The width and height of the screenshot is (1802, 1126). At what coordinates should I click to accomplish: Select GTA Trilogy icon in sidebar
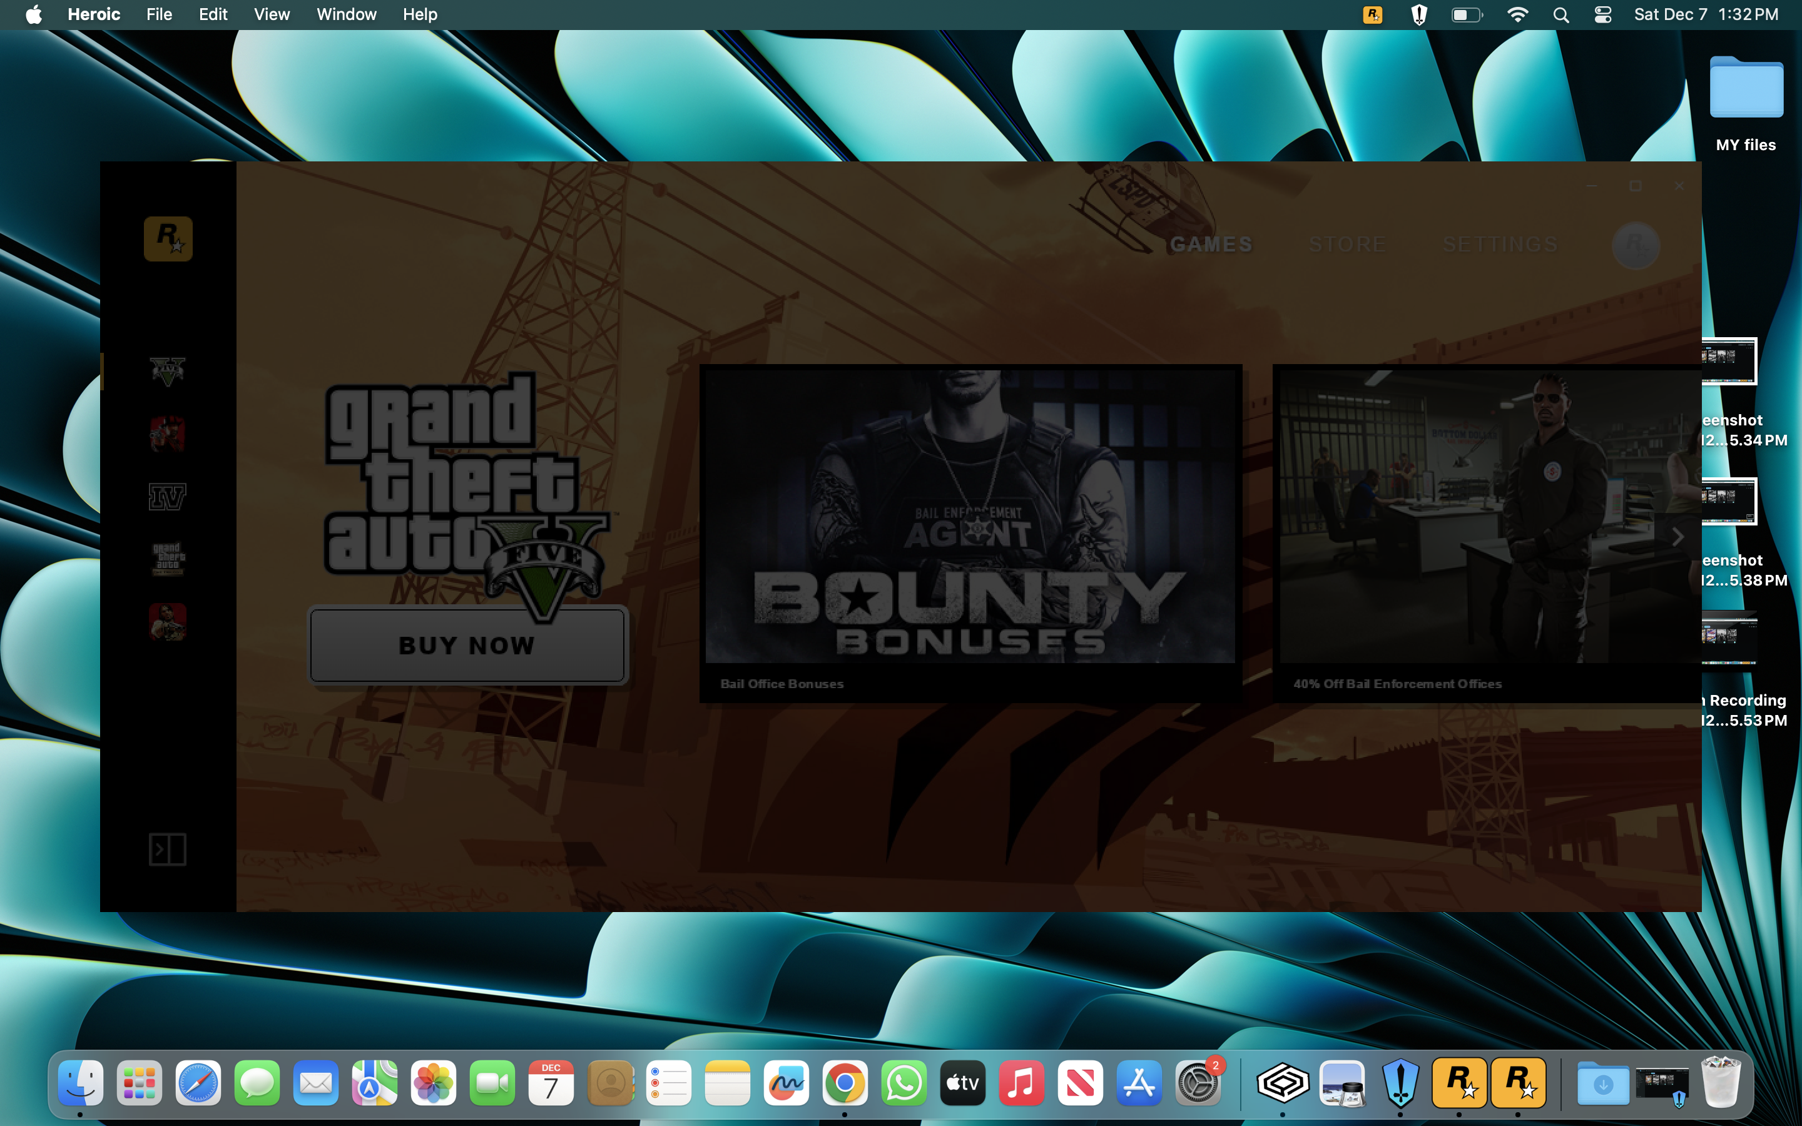pyautogui.click(x=168, y=559)
